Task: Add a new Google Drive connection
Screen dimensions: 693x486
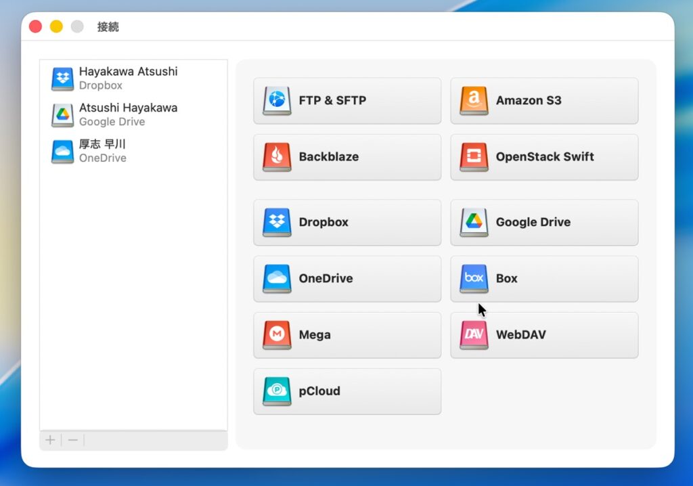Action: pyautogui.click(x=544, y=222)
